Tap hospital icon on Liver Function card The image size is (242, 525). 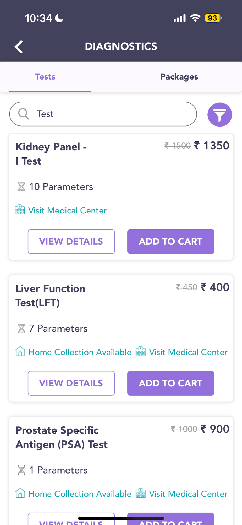(x=141, y=352)
